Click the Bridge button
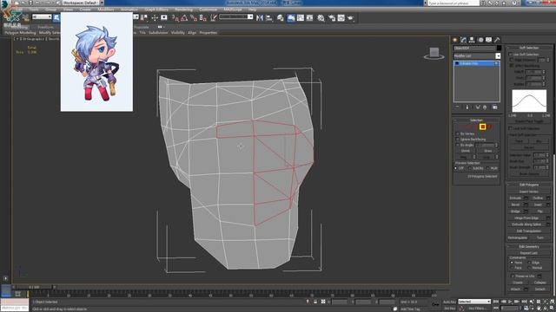Image resolution: width=556 pixels, height=312 pixels. point(515,211)
